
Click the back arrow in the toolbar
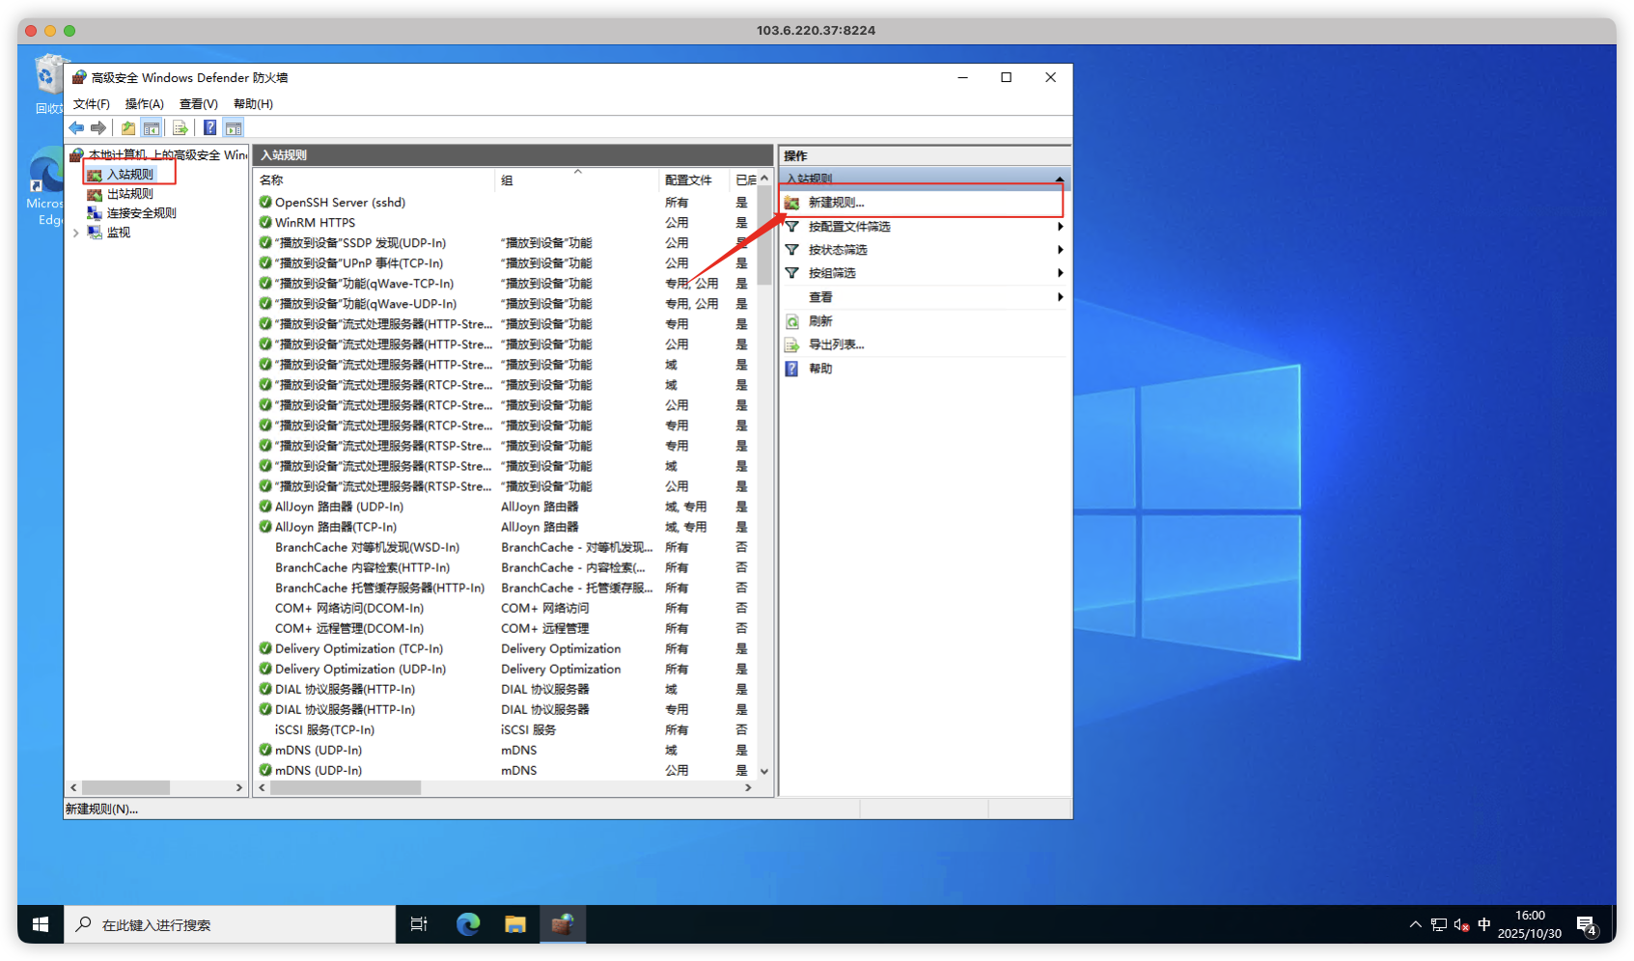(76, 128)
